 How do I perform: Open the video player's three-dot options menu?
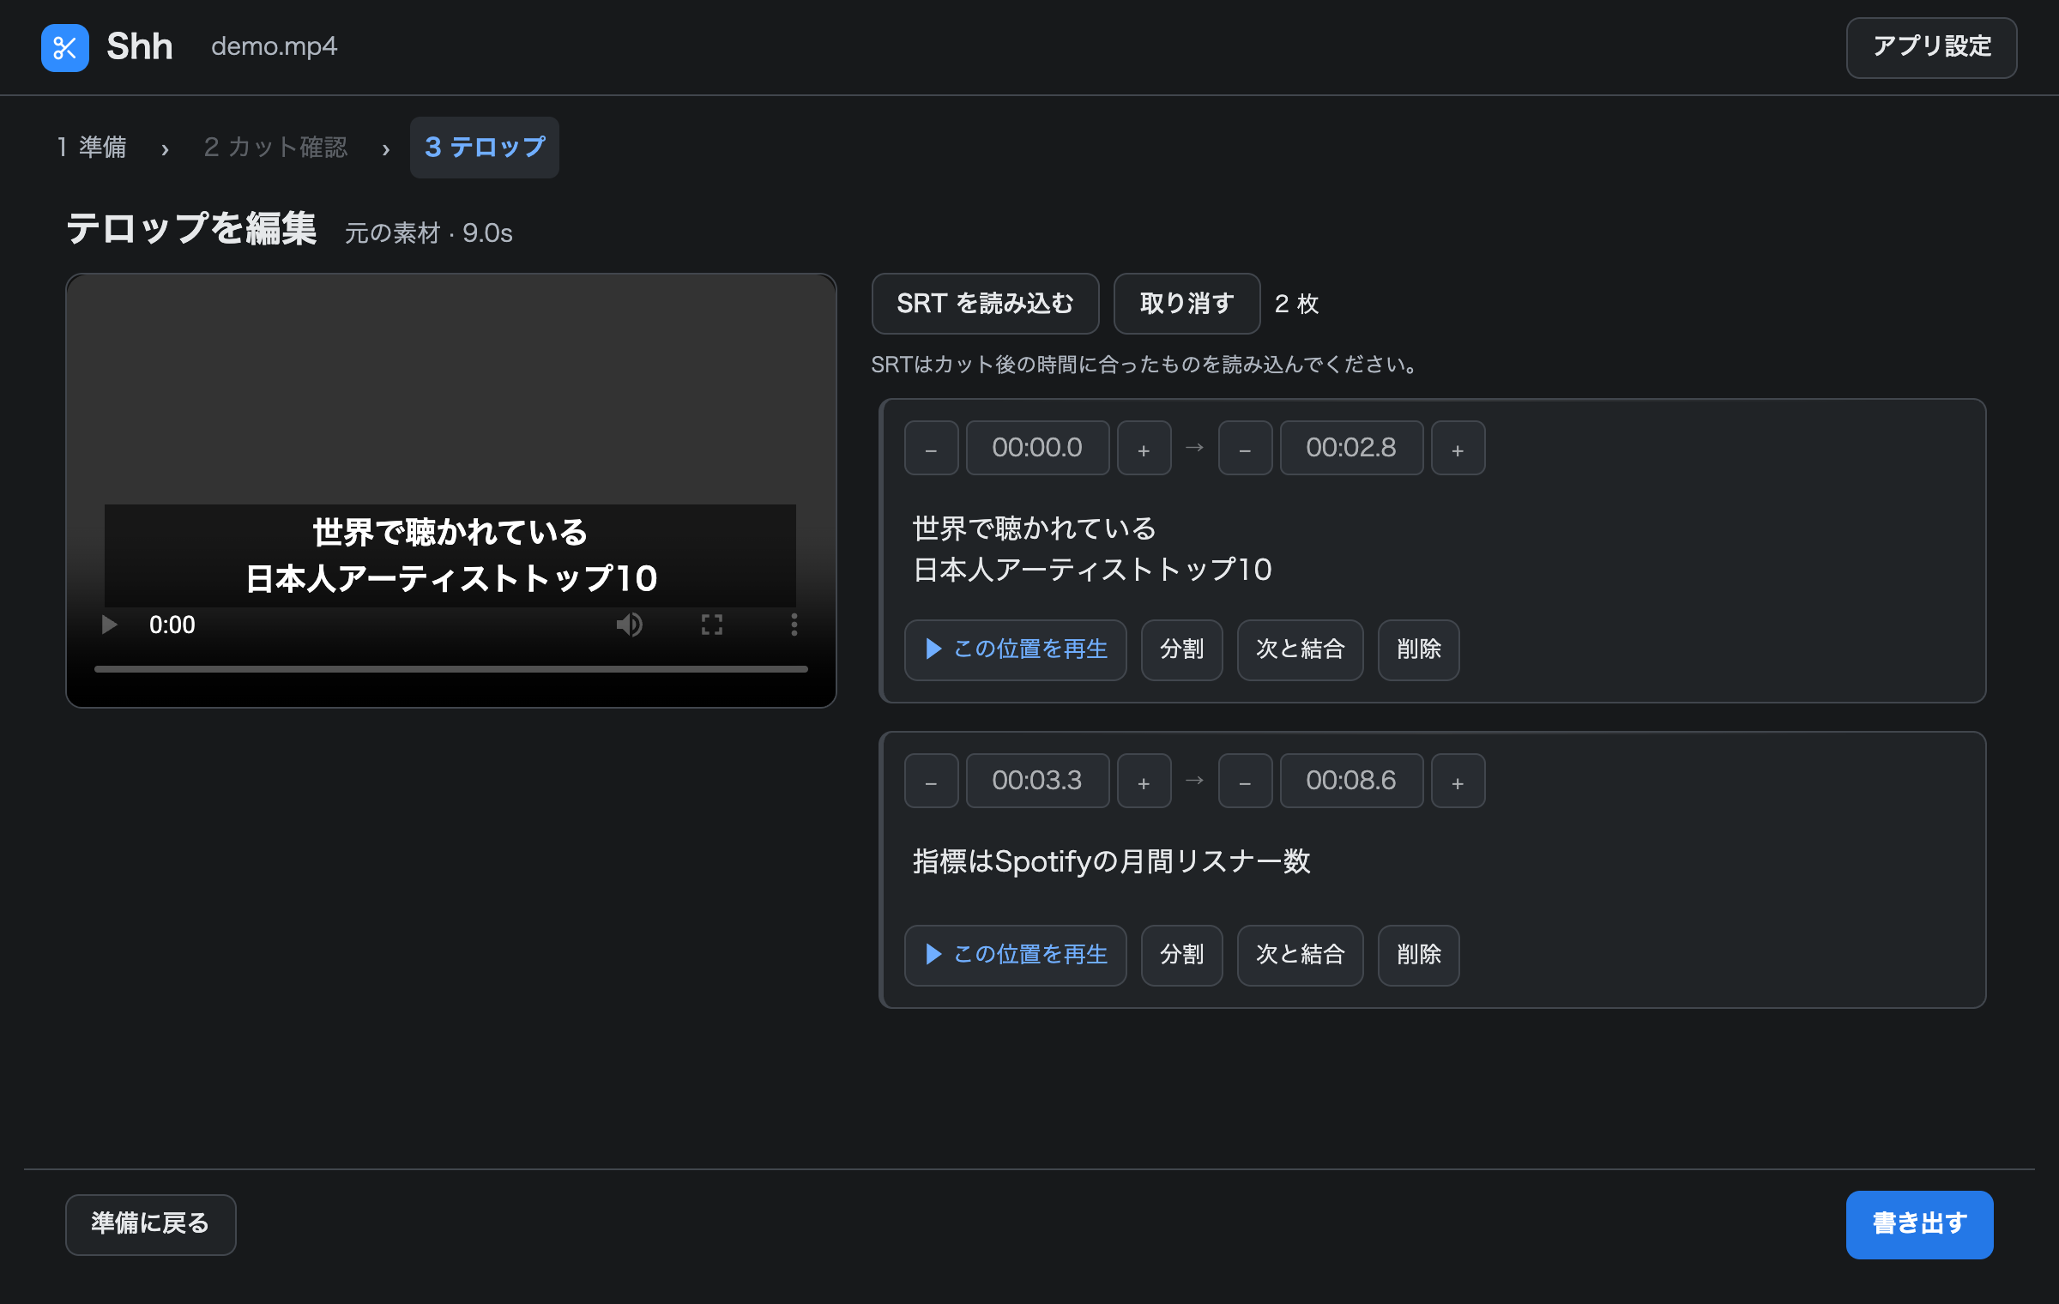(x=794, y=625)
